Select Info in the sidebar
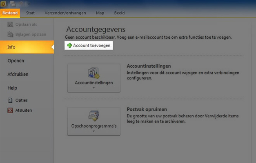256x163 pixels. (27, 47)
